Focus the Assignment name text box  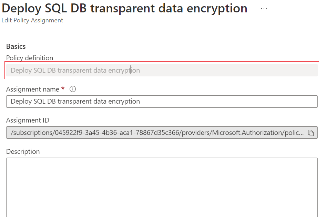[162, 102]
